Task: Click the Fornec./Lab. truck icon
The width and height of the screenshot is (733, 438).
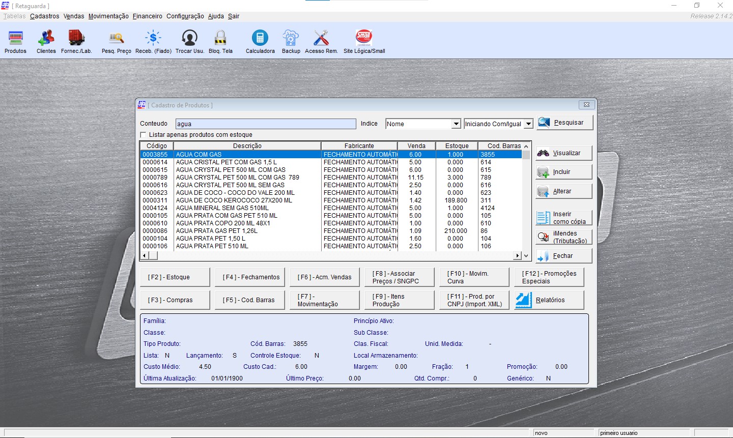Action: coord(76,39)
